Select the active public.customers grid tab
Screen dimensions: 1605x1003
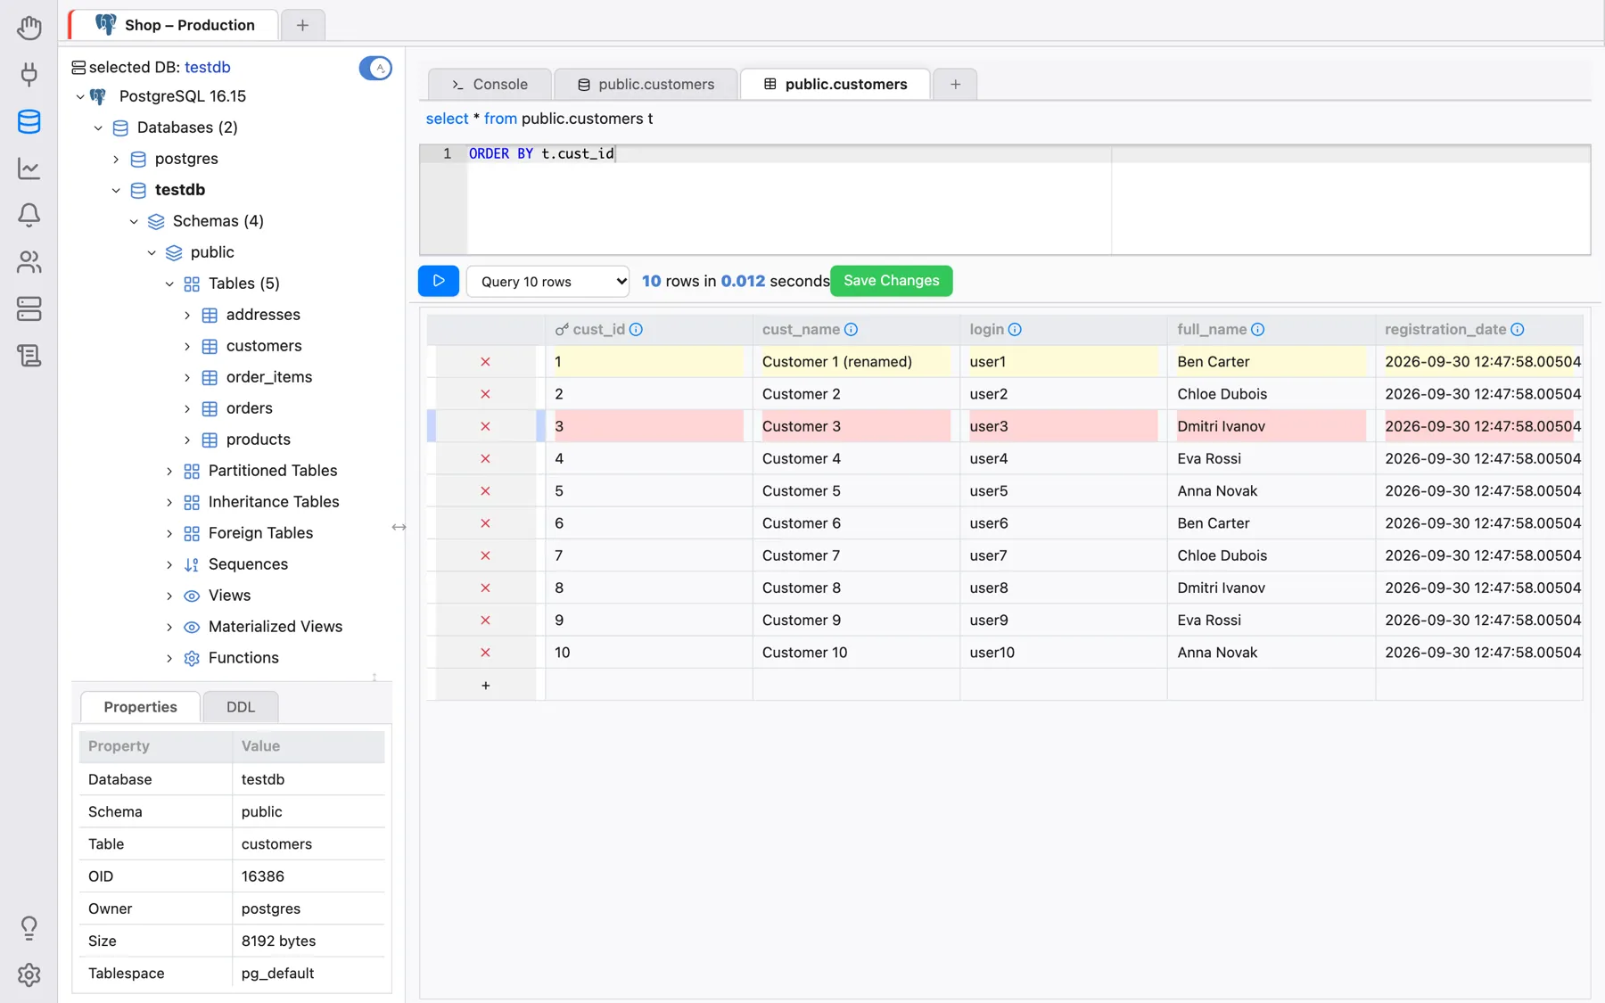pyautogui.click(x=835, y=84)
